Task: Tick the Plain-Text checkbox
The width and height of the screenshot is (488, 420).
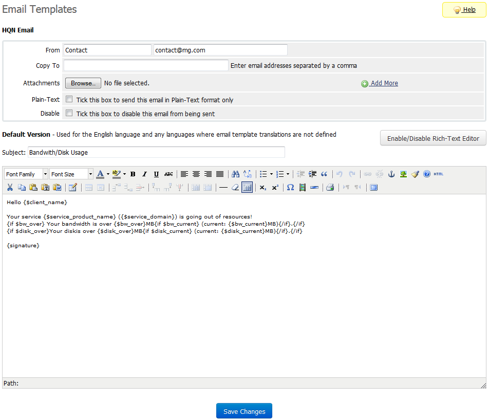Action: 69,99
